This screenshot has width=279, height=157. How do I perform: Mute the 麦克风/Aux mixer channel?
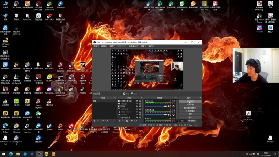click(x=169, y=106)
